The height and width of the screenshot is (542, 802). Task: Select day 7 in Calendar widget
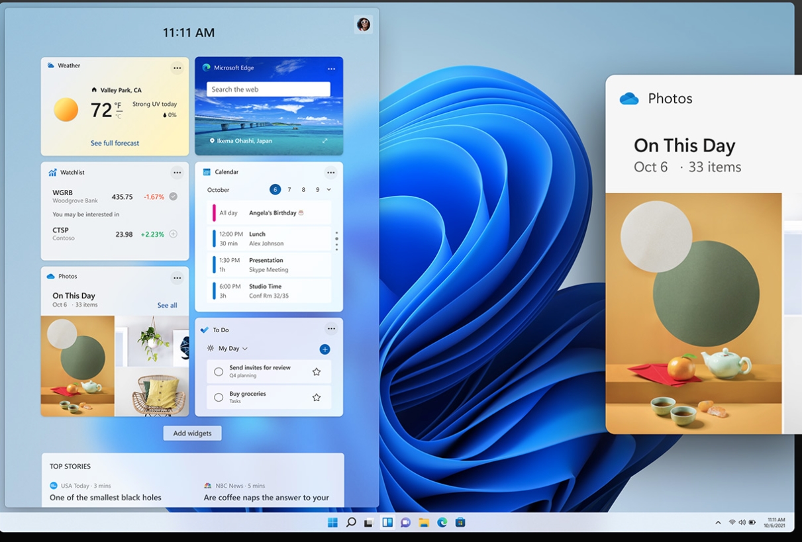pos(289,190)
